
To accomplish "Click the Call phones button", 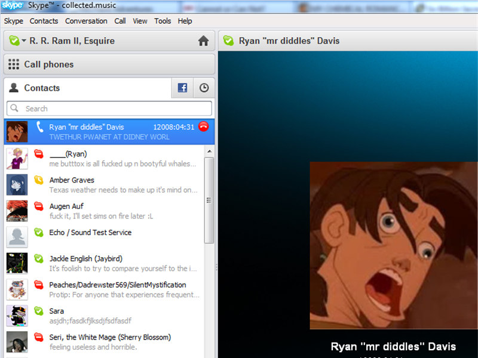I will 109,64.
